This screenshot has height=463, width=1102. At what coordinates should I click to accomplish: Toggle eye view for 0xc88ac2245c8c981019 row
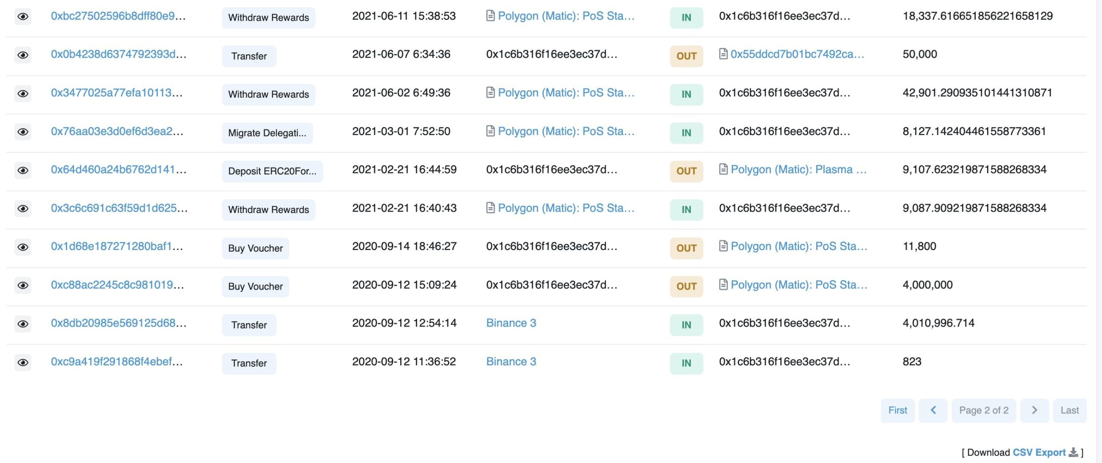coord(23,285)
